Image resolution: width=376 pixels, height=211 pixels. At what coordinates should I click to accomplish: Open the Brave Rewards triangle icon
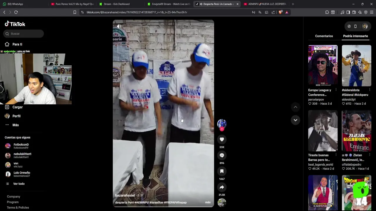tap(287, 12)
